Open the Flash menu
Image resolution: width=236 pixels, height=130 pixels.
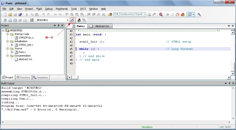(x=39, y=9)
